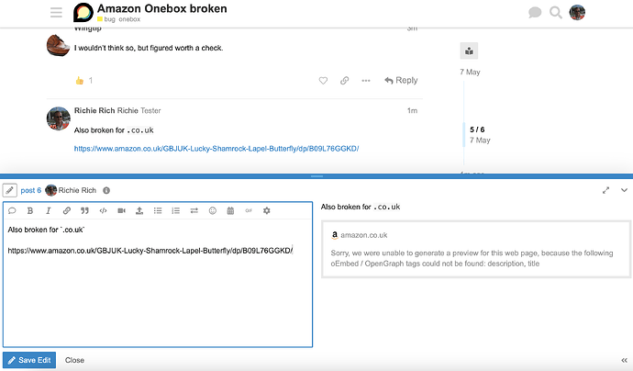Insert bulleted list
This screenshot has height=371, width=633.
[158, 210]
